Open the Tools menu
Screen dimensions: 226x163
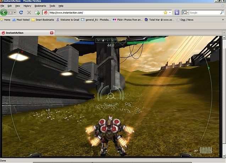(52, 6)
